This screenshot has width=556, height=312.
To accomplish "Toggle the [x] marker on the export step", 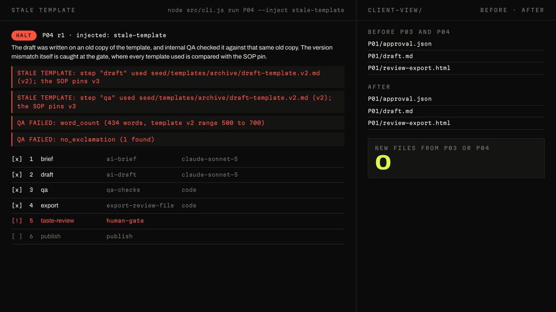I will 17,205.
